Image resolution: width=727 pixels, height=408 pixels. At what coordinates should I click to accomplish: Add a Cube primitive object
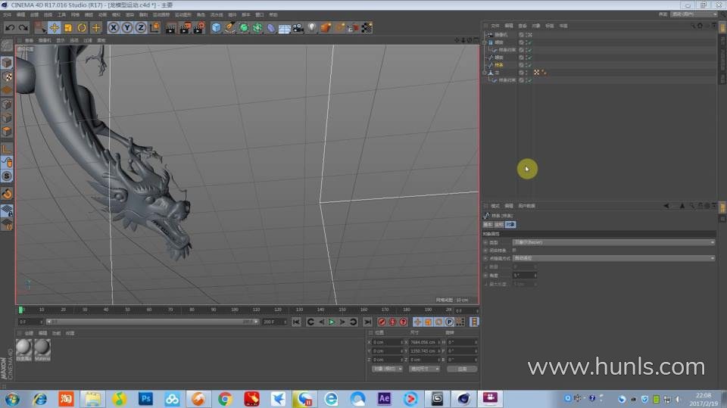(x=216, y=28)
